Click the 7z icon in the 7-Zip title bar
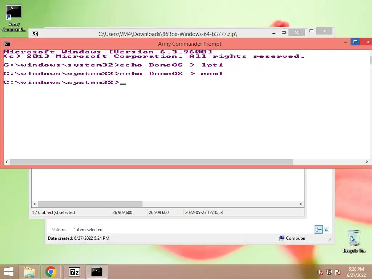This screenshot has width=372, height=279. (x=35, y=34)
